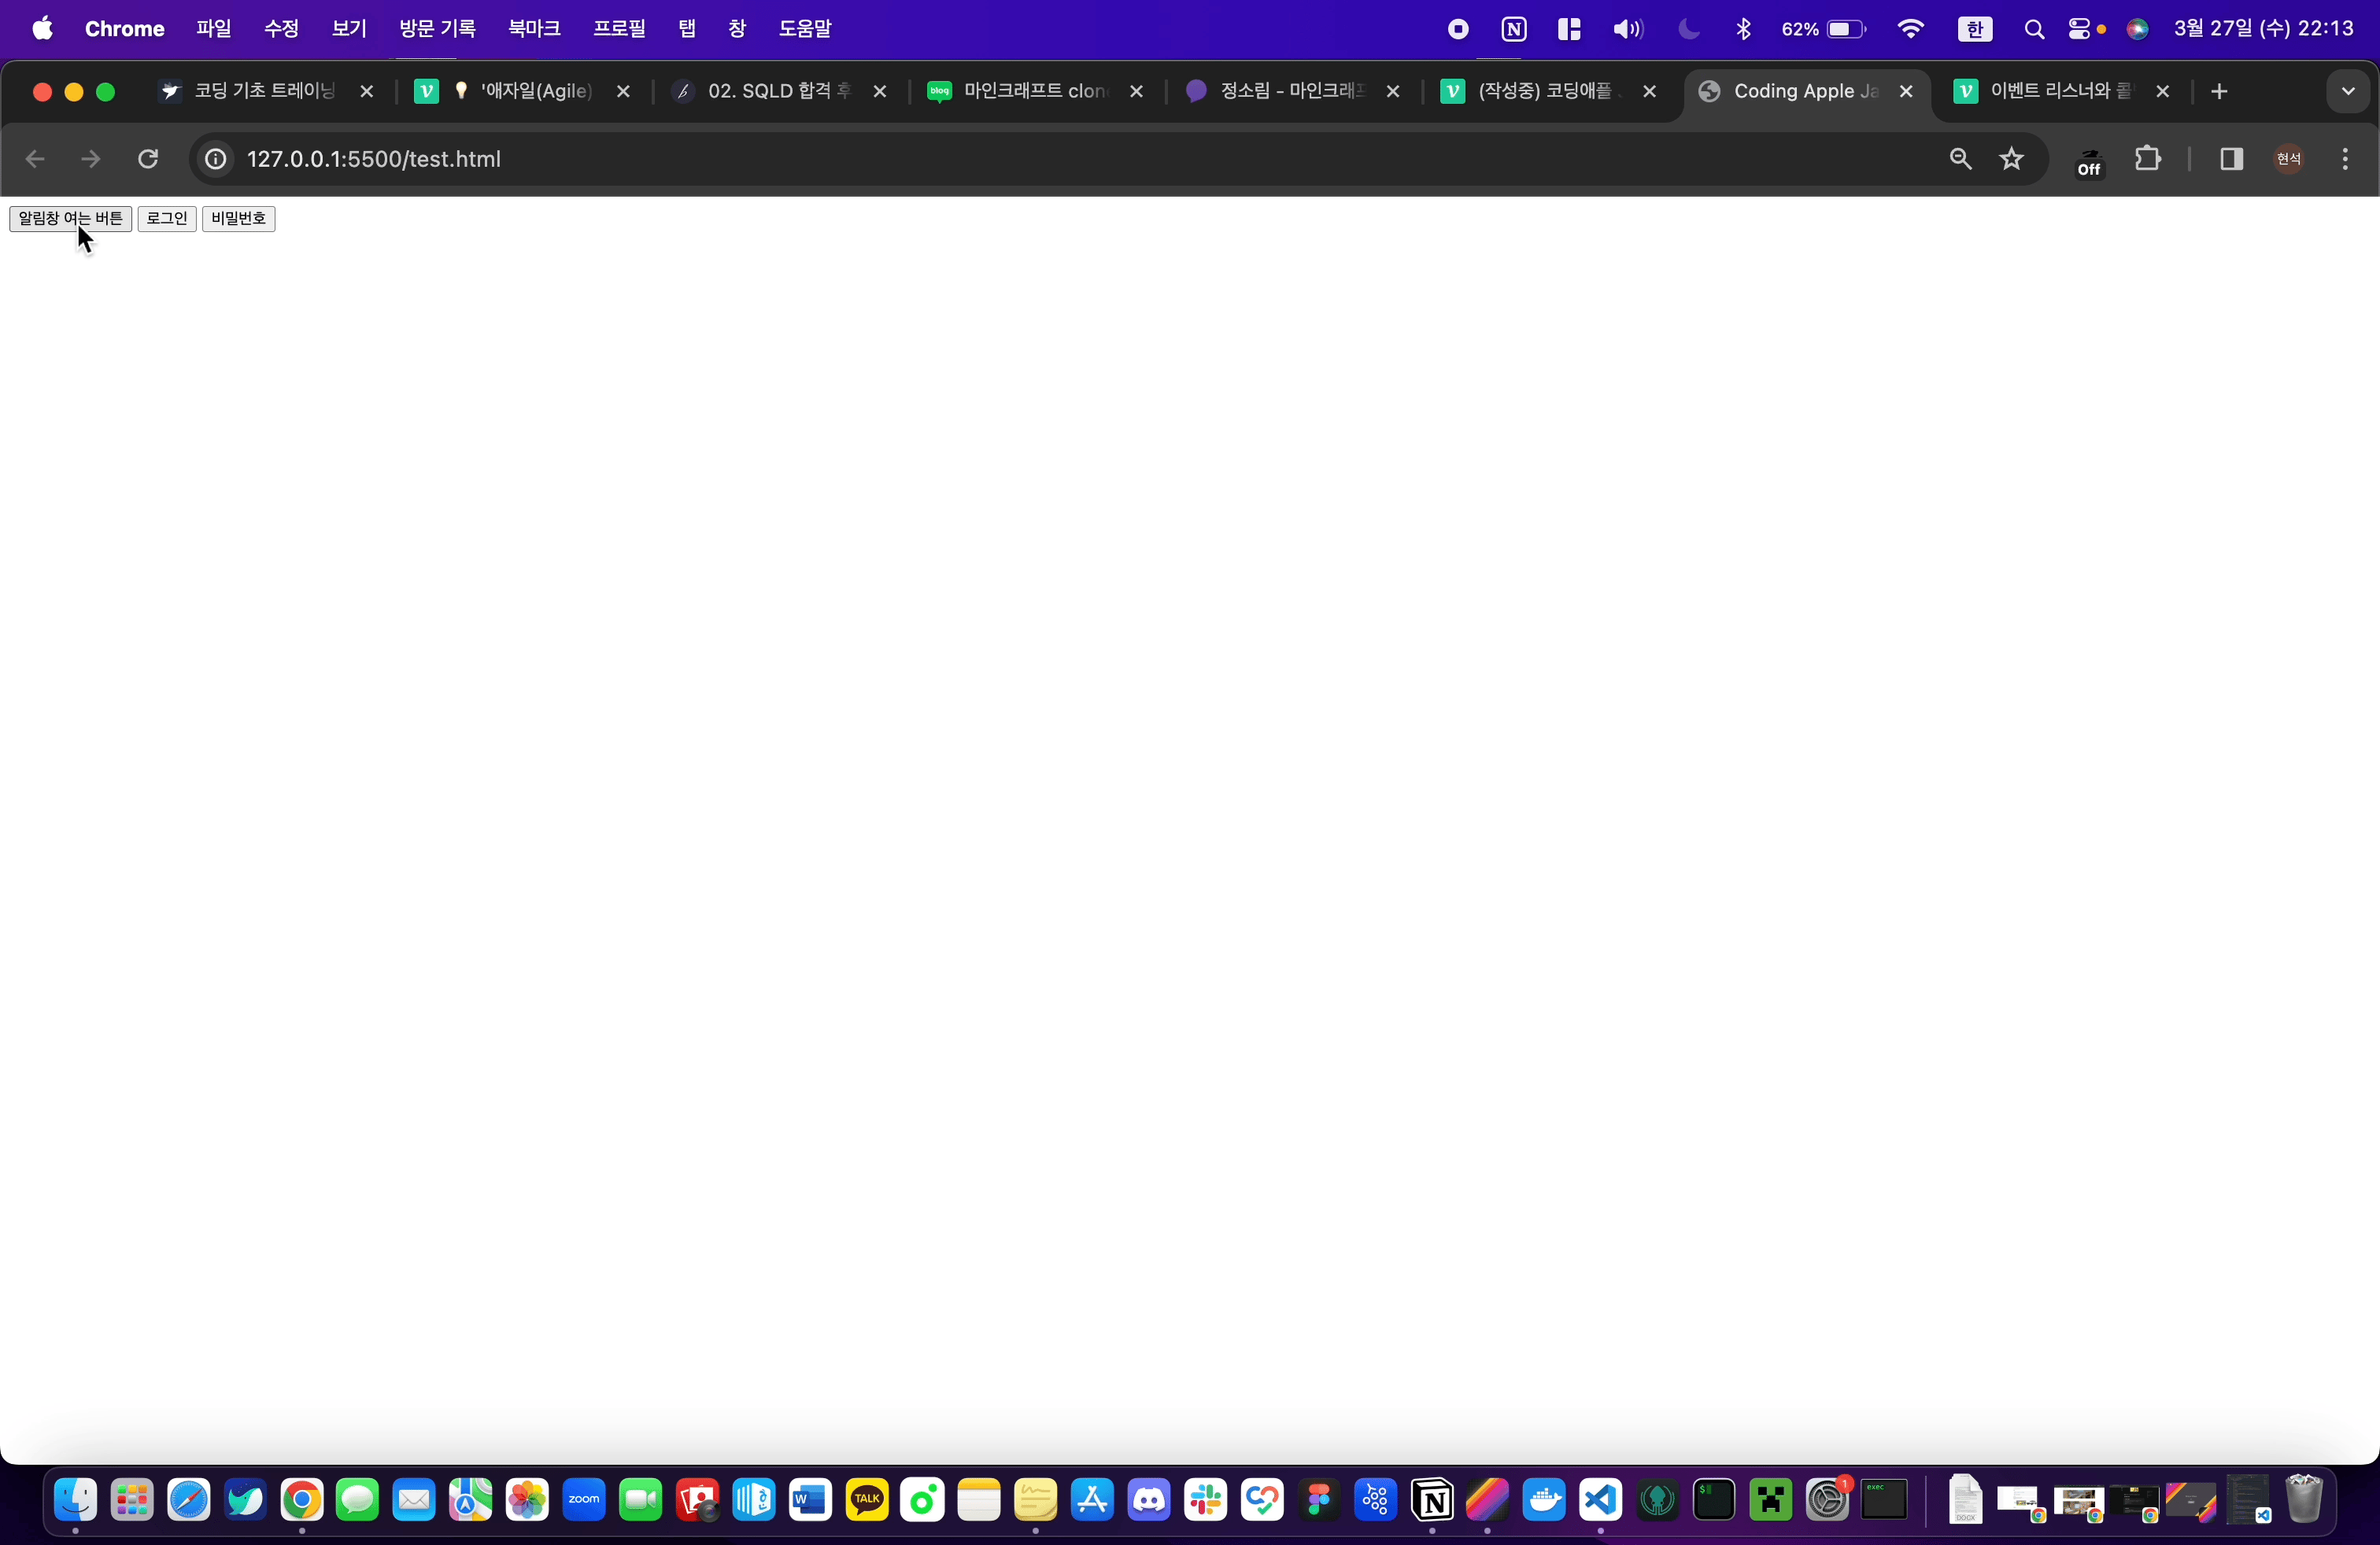Open a new tab with plus

[2219, 92]
